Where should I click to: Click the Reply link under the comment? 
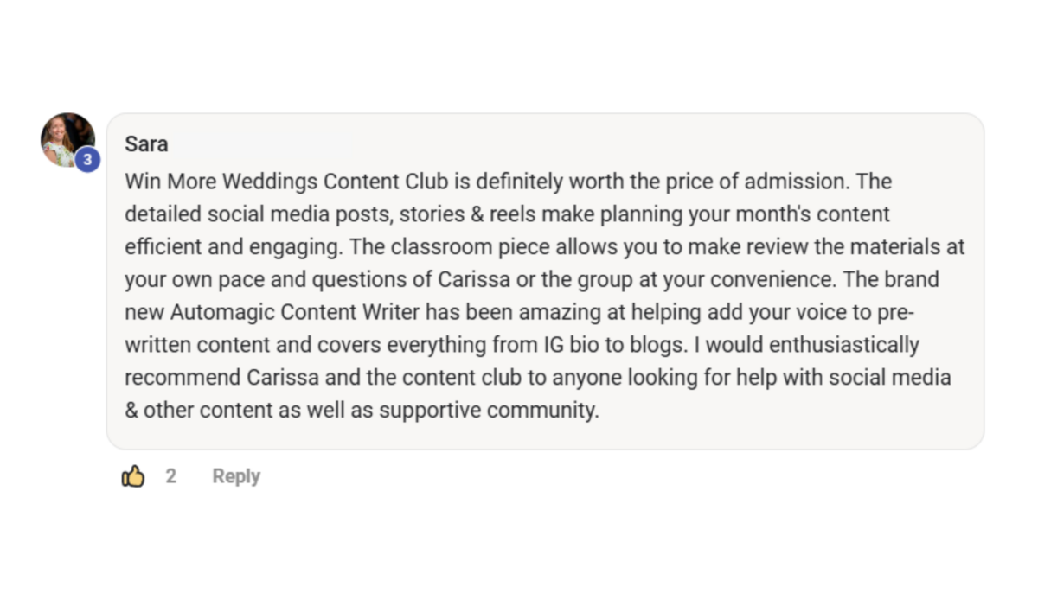(236, 476)
